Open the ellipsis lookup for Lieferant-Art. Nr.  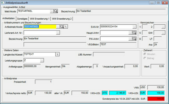(58, 33)
